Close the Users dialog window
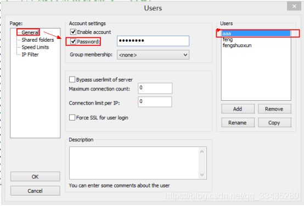 tap(294, 6)
